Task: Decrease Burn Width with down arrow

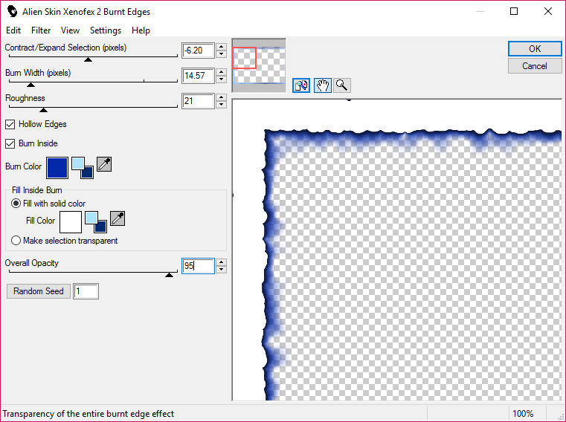Action: pyautogui.click(x=222, y=79)
